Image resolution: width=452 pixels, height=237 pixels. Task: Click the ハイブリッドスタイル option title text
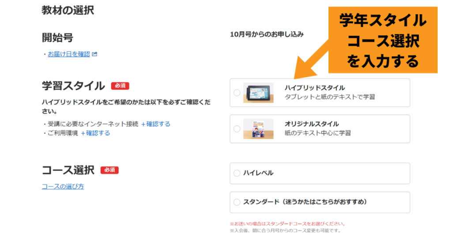tap(315, 88)
